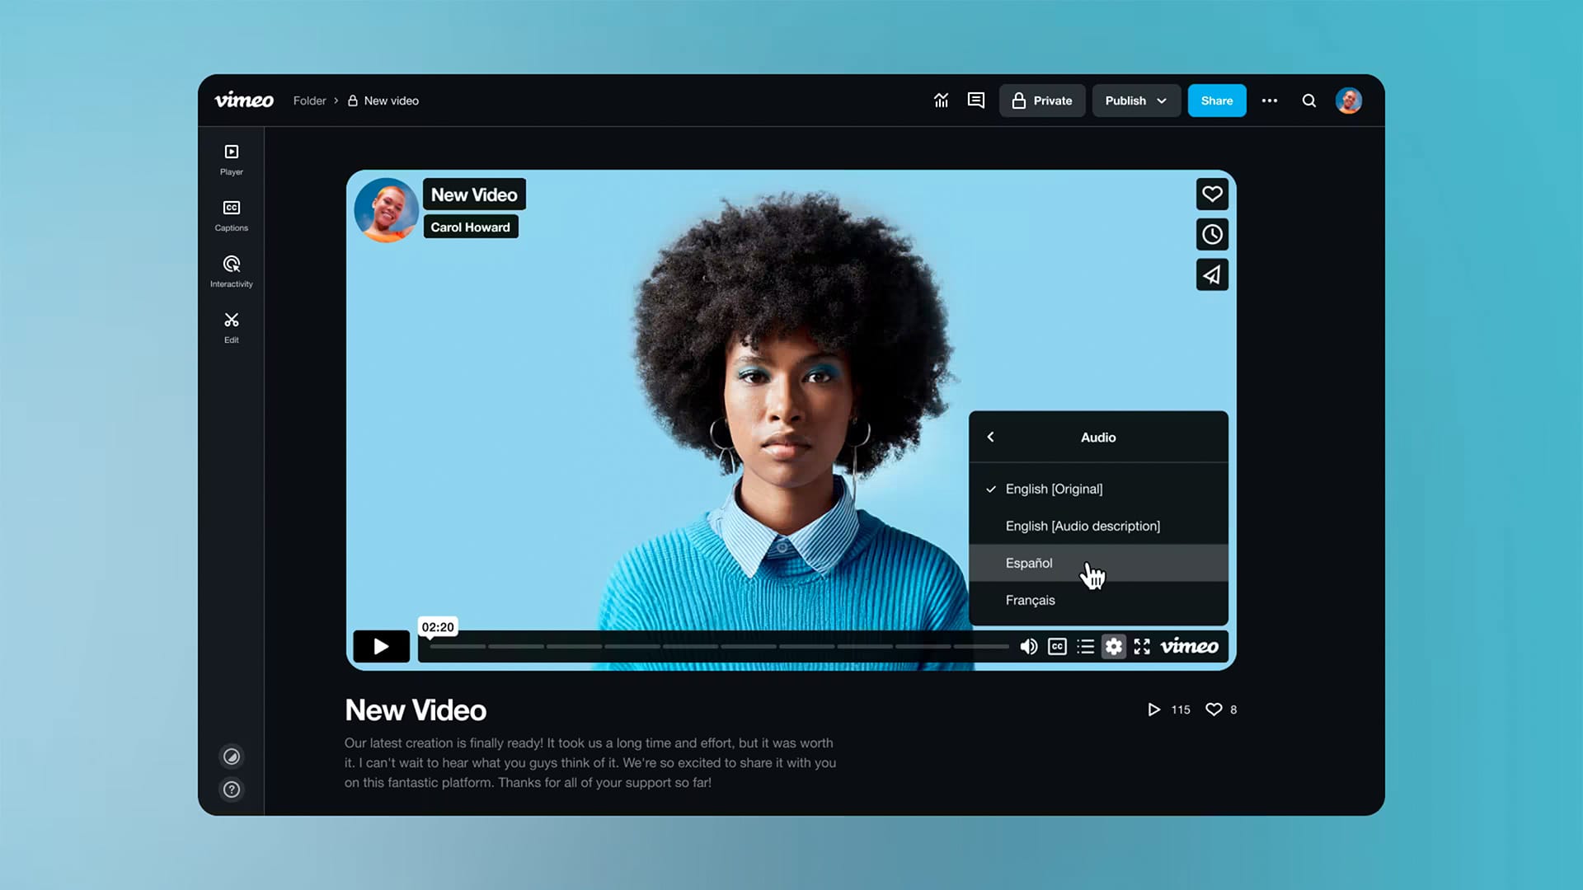This screenshot has height=890, width=1583.
Task: Add video to Watch Later clock
Action: 1211,235
